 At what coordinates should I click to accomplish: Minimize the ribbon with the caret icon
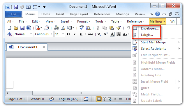coord(151,14)
